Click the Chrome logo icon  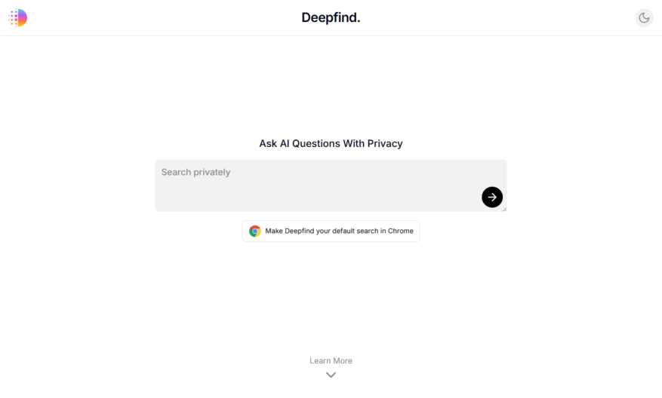pos(254,231)
